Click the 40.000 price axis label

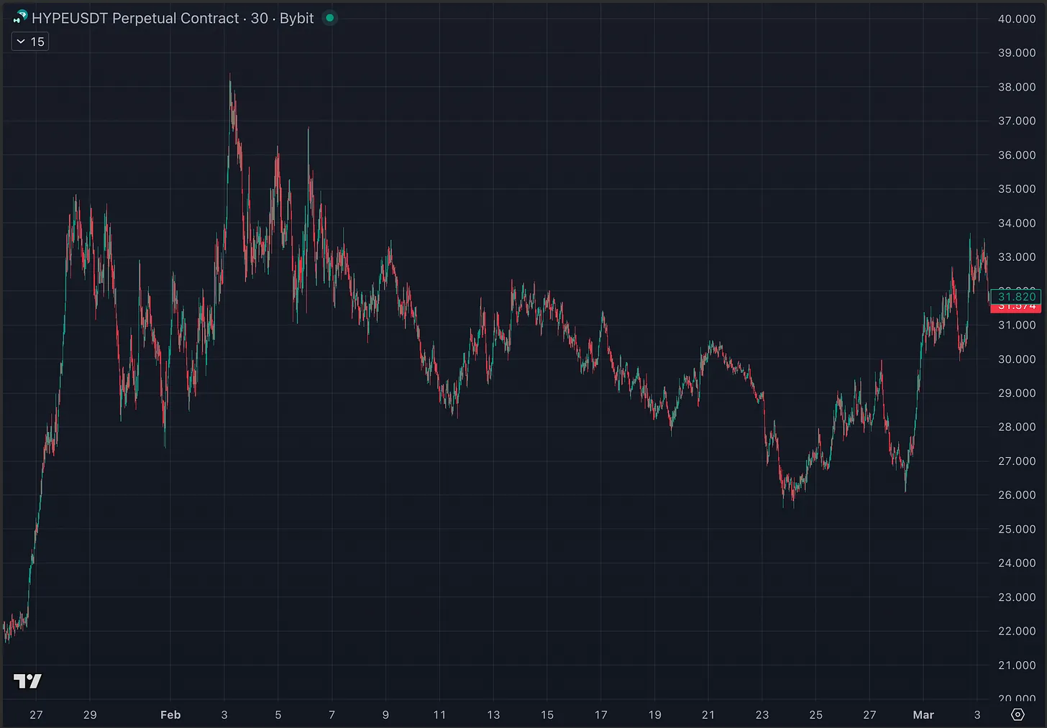coord(1016,19)
